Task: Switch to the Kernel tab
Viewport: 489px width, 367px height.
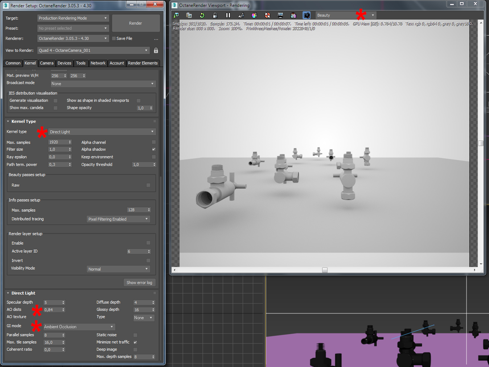Action: (x=30, y=63)
